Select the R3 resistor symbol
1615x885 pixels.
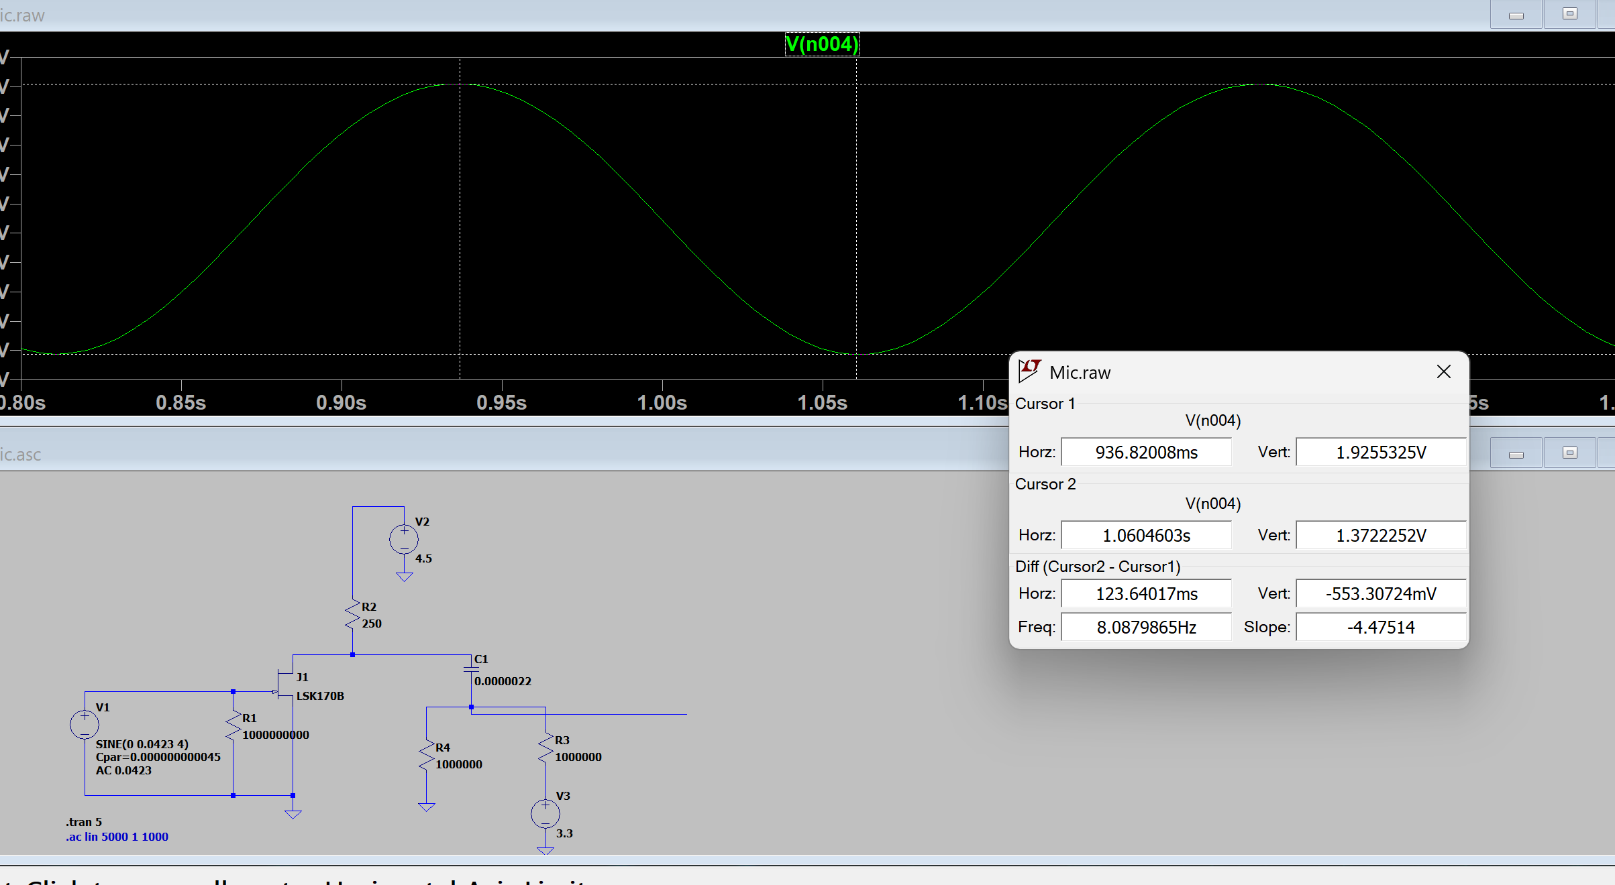pos(545,748)
